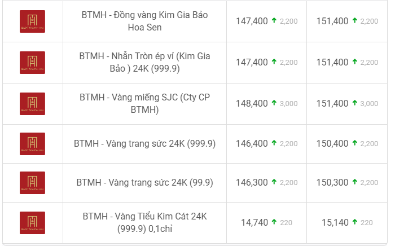The height and width of the screenshot is (246, 395).
Task: Select BTMH - Vàng miếng SJC product name
Action: [x=144, y=103]
